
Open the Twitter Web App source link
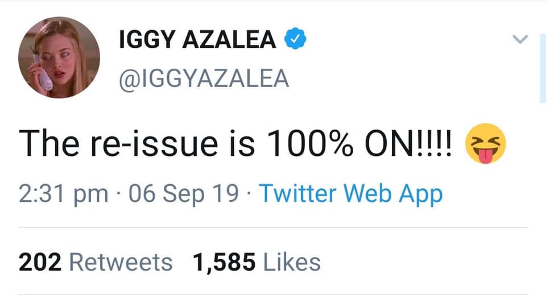(x=350, y=194)
